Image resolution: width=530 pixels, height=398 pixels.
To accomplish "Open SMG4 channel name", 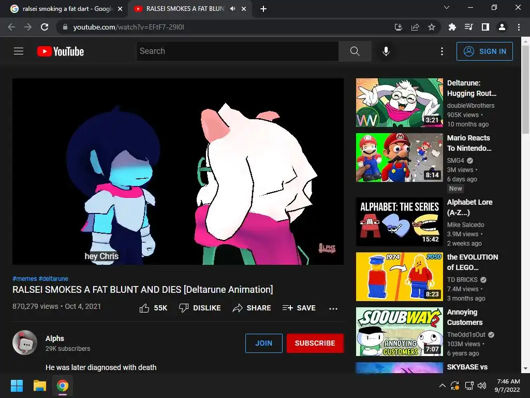I will click(x=455, y=161).
